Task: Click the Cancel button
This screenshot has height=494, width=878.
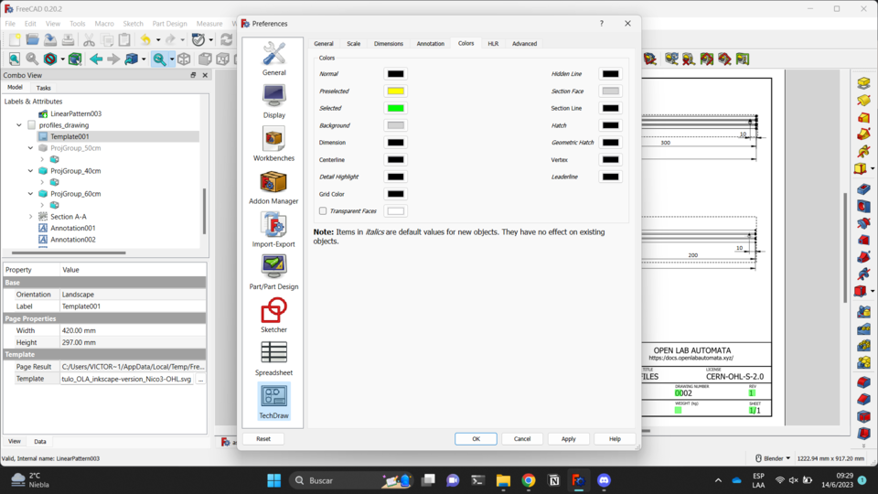Action: [x=522, y=439]
